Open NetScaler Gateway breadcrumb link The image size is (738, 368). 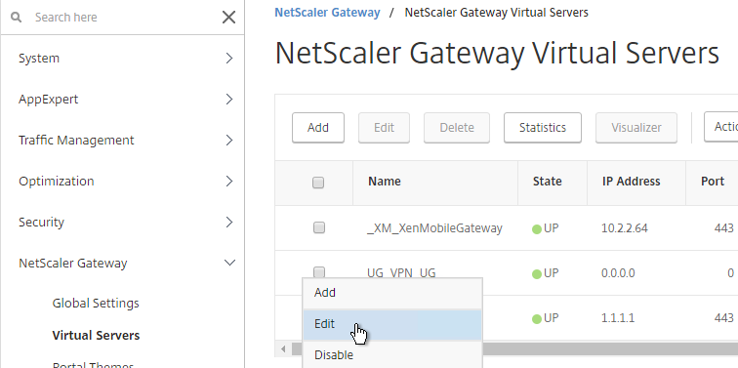coord(327,13)
